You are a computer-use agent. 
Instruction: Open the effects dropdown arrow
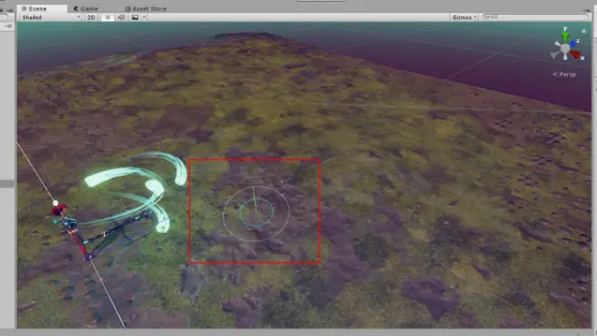[x=144, y=17]
